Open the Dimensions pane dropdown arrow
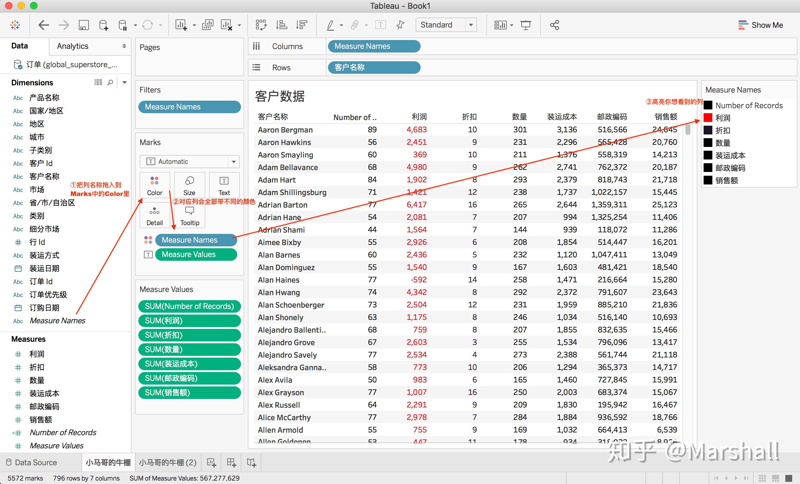800x484 pixels. pos(124,83)
